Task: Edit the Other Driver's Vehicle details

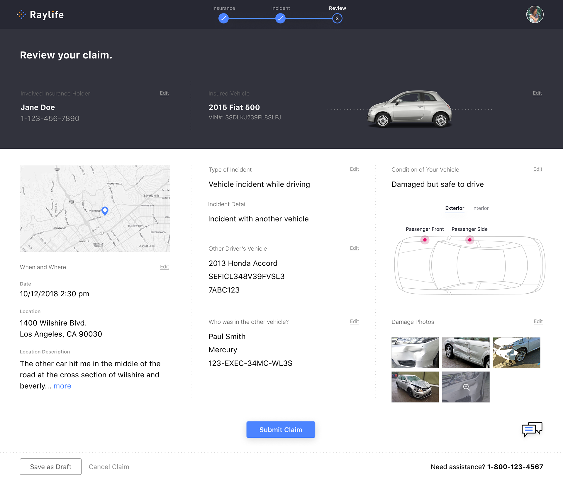Action: 354,248
